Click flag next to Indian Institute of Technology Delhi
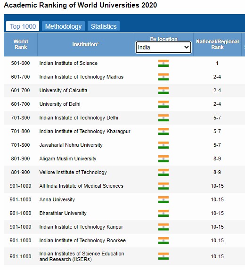Image resolution: width=245 pixels, height=270 pixels. point(163,118)
